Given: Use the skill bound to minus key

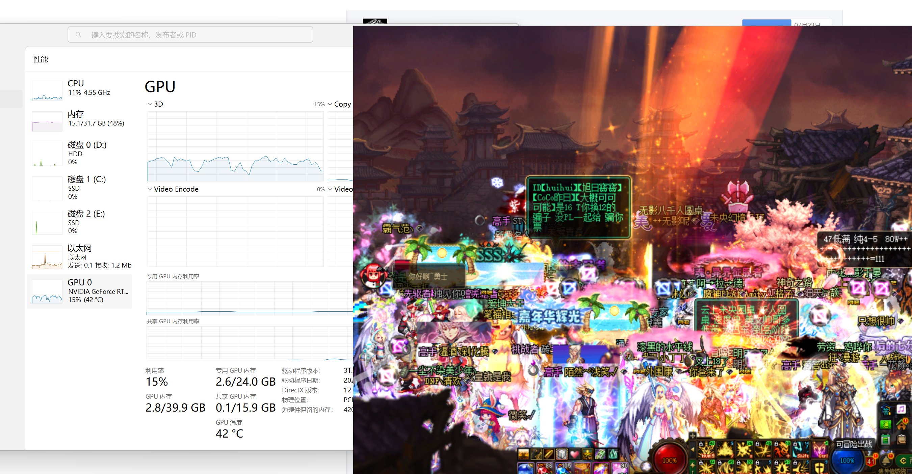Looking at the screenshot, I should coord(763,450).
